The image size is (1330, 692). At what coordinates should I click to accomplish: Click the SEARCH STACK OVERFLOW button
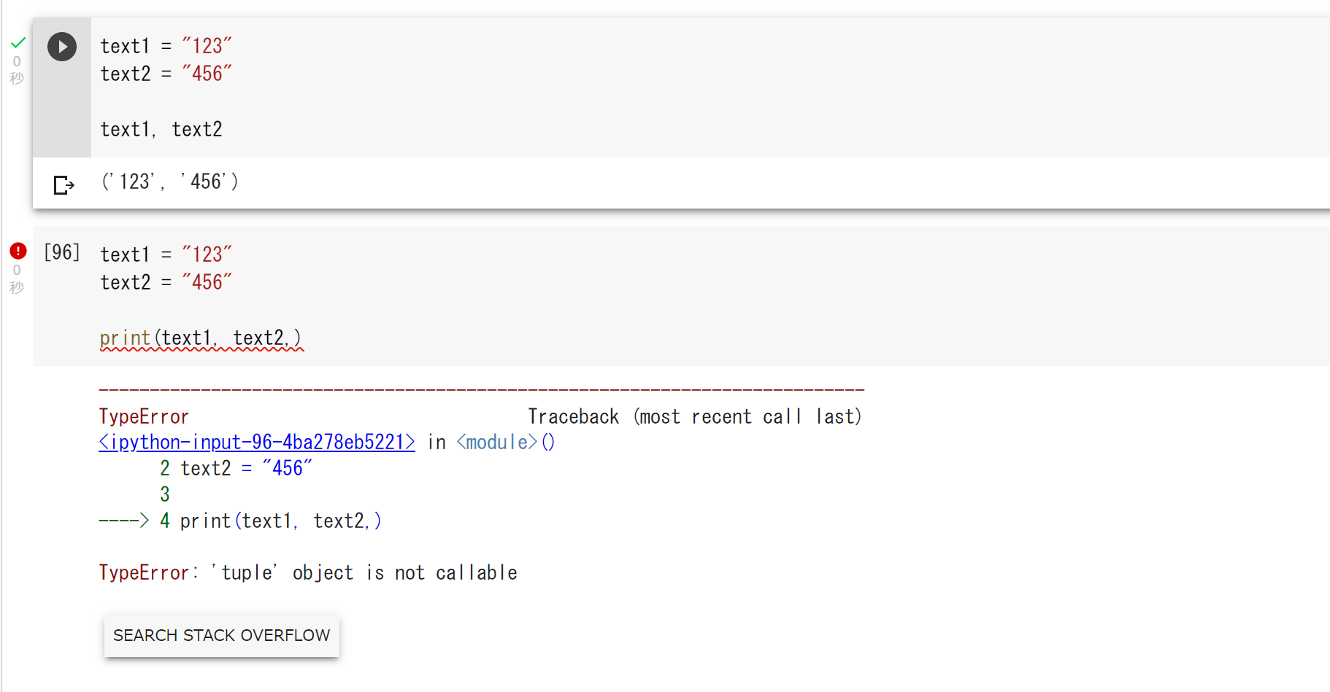point(222,635)
